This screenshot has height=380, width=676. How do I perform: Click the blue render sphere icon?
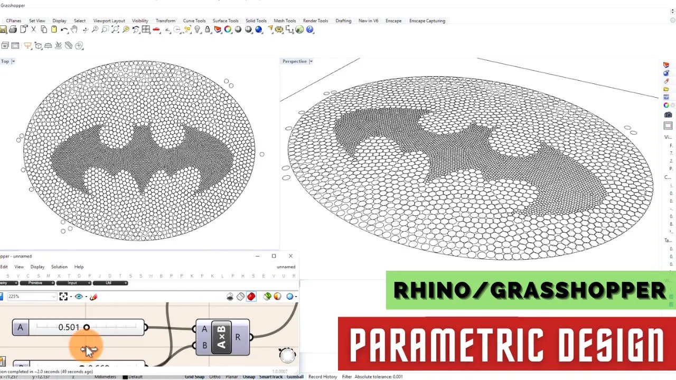tap(259, 30)
